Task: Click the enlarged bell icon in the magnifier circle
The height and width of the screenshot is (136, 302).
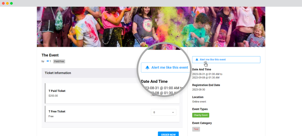Action: click(x=147, y=67)
